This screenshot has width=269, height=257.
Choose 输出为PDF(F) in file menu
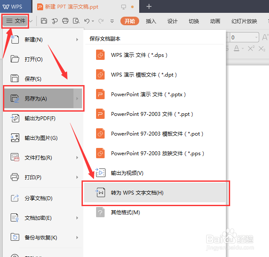(x=44, y=118)
